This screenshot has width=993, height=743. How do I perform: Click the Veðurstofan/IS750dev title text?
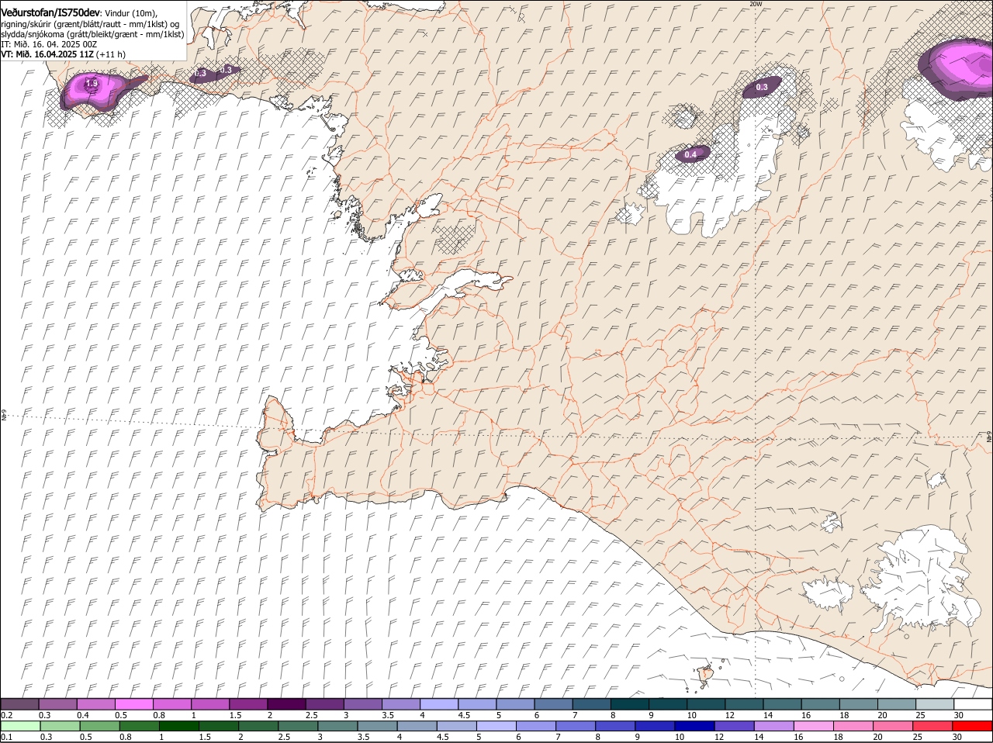tap(50, 13)
